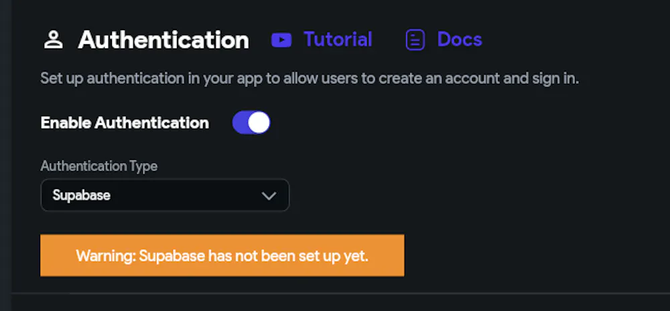Click the user profile icon beside Authentication
Viewport: 670px width, 311px height.
53,40
